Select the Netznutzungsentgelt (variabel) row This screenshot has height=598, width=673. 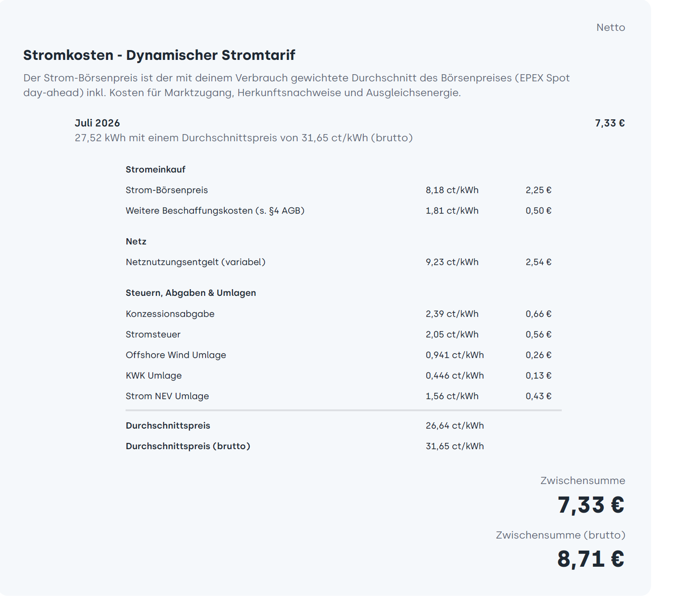coord(338,262)
